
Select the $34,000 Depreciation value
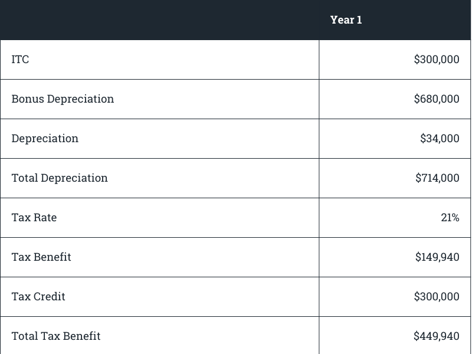tap(440, 138)
